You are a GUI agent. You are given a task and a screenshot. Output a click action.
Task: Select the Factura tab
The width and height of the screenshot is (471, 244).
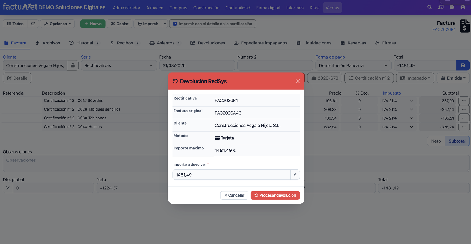tap(15, 43)
